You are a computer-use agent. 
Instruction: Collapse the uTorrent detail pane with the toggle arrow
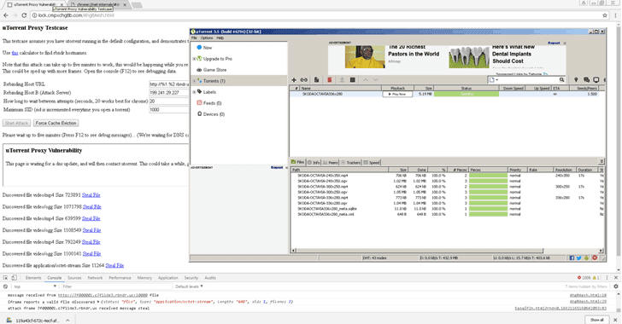pyautogui.click(x=601, y=162)
